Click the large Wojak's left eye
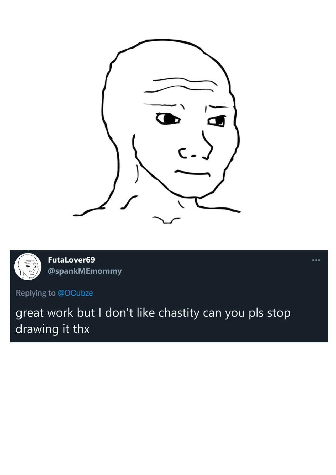The width and height of the screenshot is (336, 475). click(168, 119)
